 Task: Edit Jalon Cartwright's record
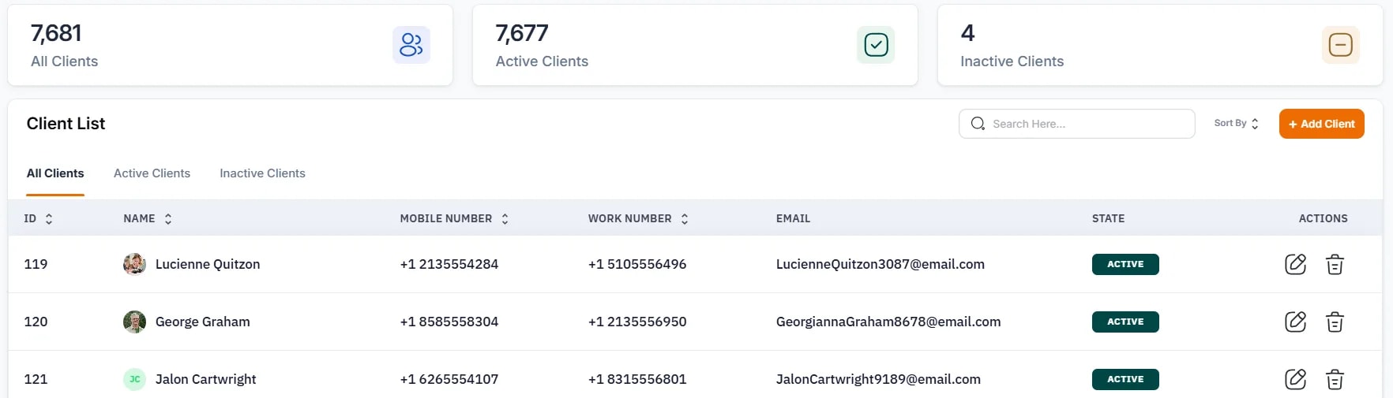point(1296,379)
